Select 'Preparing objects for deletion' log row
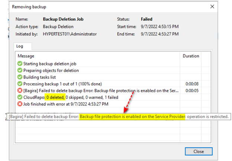 point(113,70)
